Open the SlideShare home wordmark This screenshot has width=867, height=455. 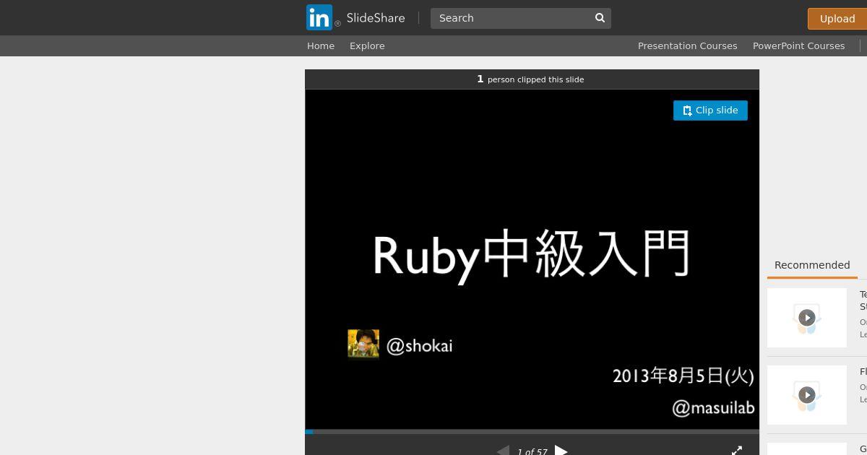(375, 18)
